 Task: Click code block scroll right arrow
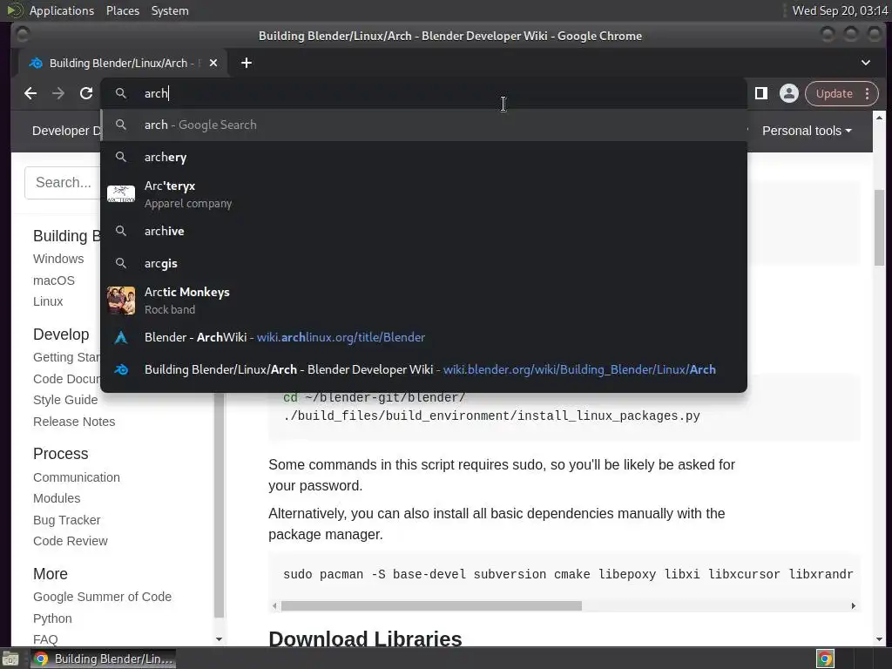click(854, 606)
